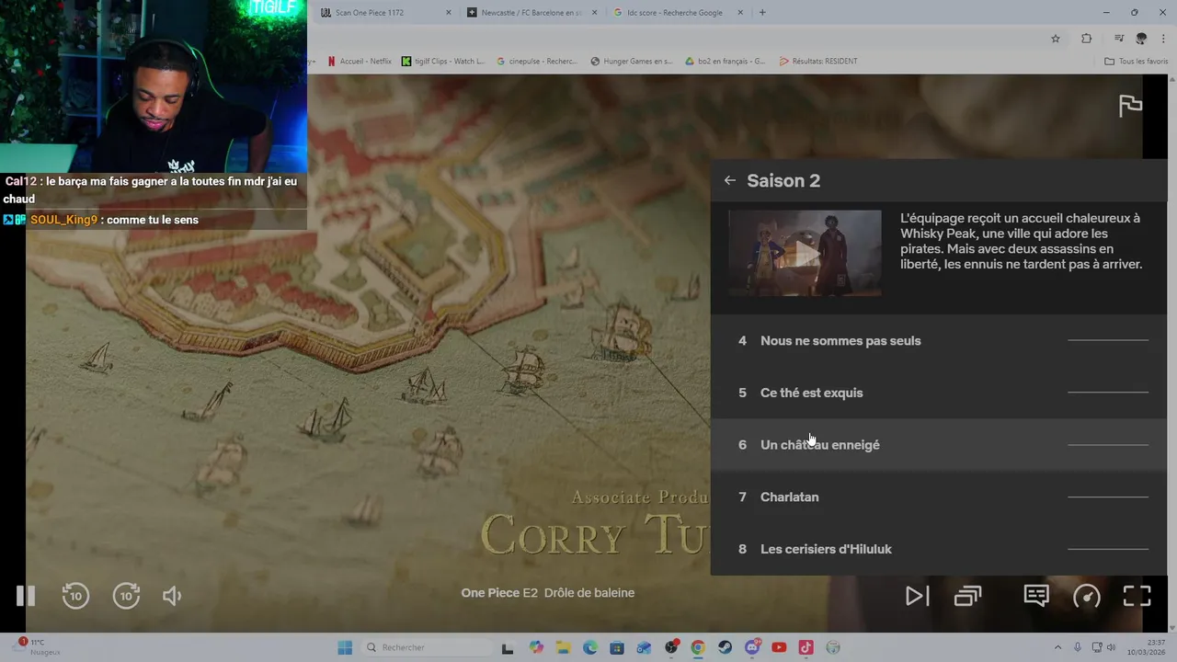Switch to Scan One Piece 1172 tab

coord(384,13)
